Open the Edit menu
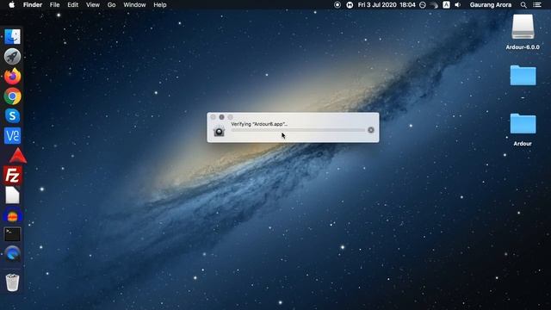This screenshot has width=551, height=310. 72,5
